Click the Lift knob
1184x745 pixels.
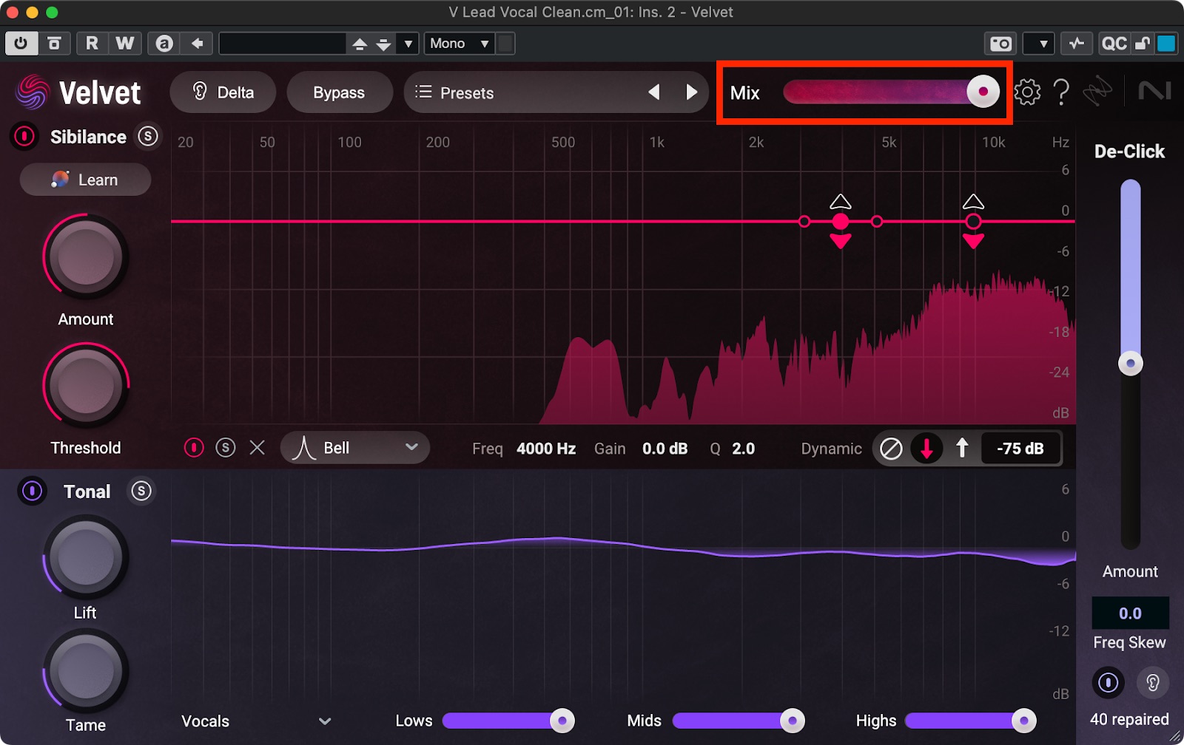click(86, 557)
